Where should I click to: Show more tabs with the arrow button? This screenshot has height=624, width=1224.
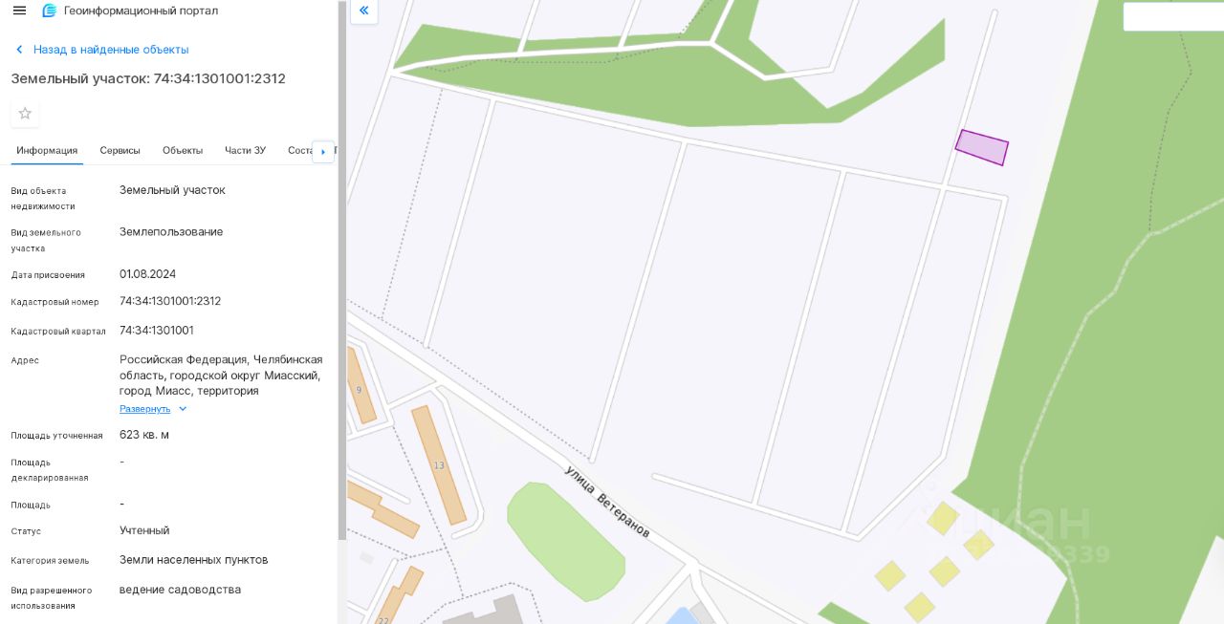click(323, 152)
